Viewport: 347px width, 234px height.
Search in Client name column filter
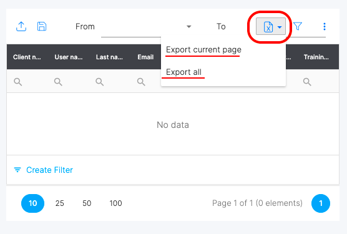18,82
